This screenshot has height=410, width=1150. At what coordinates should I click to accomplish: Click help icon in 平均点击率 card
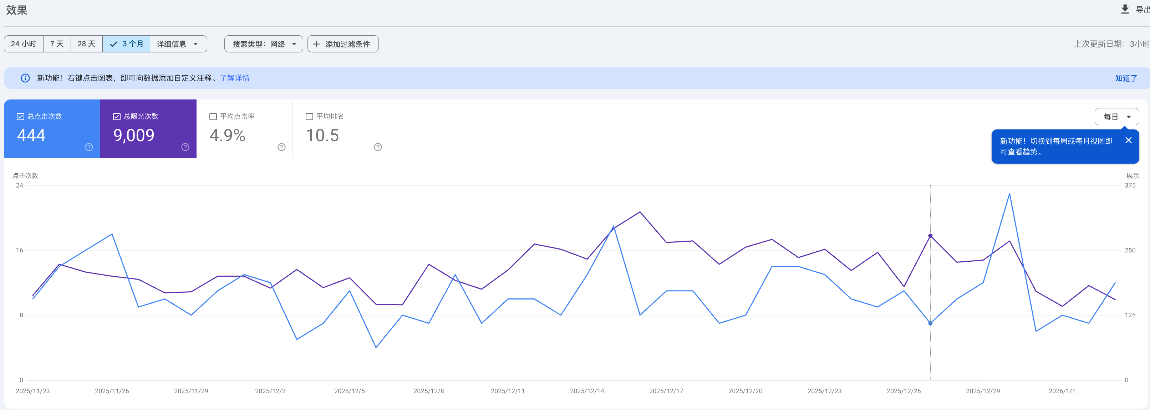coord(282,147)
